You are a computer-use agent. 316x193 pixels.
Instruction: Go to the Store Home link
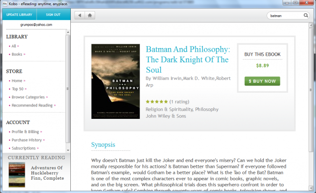(x=17, y=81)
